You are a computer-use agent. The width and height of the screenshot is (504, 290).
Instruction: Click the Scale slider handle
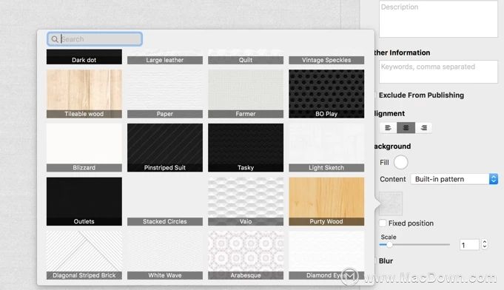tap(389, 245)
